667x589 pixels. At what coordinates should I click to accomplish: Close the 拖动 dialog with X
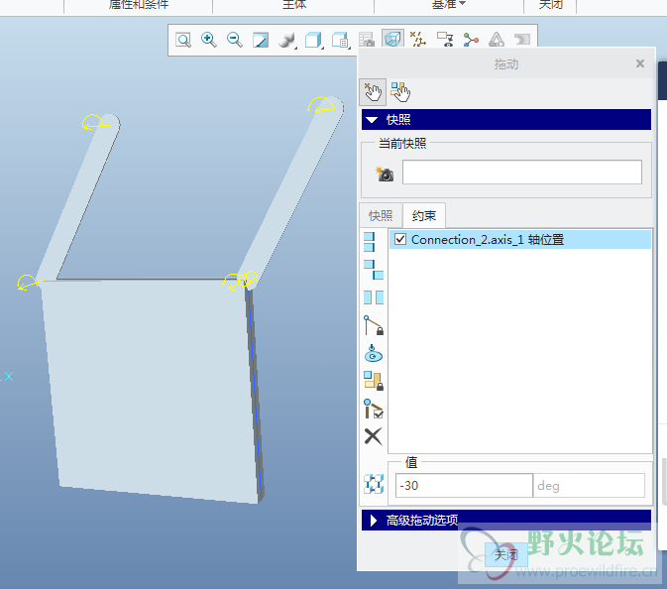(640, 63)
